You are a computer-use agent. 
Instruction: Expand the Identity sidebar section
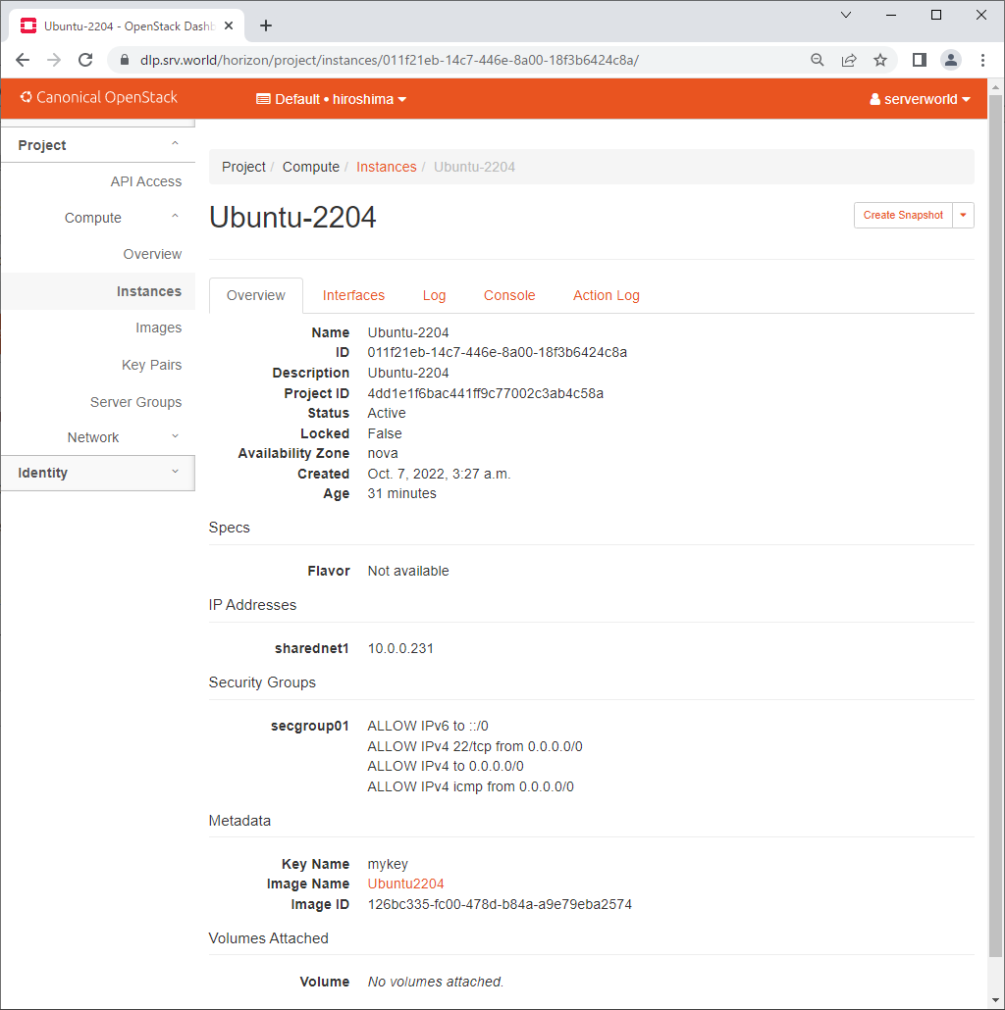(98, 473)
